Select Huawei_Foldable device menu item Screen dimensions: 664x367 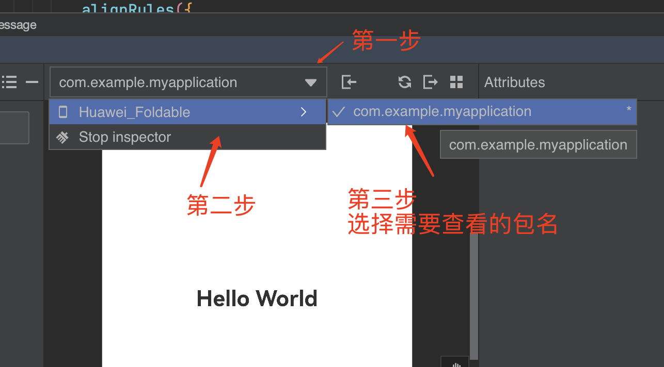click(x=134, y=112)
